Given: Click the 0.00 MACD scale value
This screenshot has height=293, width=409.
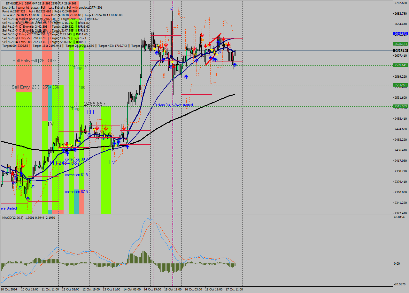Looking at the screenshot, I should 397,264.
